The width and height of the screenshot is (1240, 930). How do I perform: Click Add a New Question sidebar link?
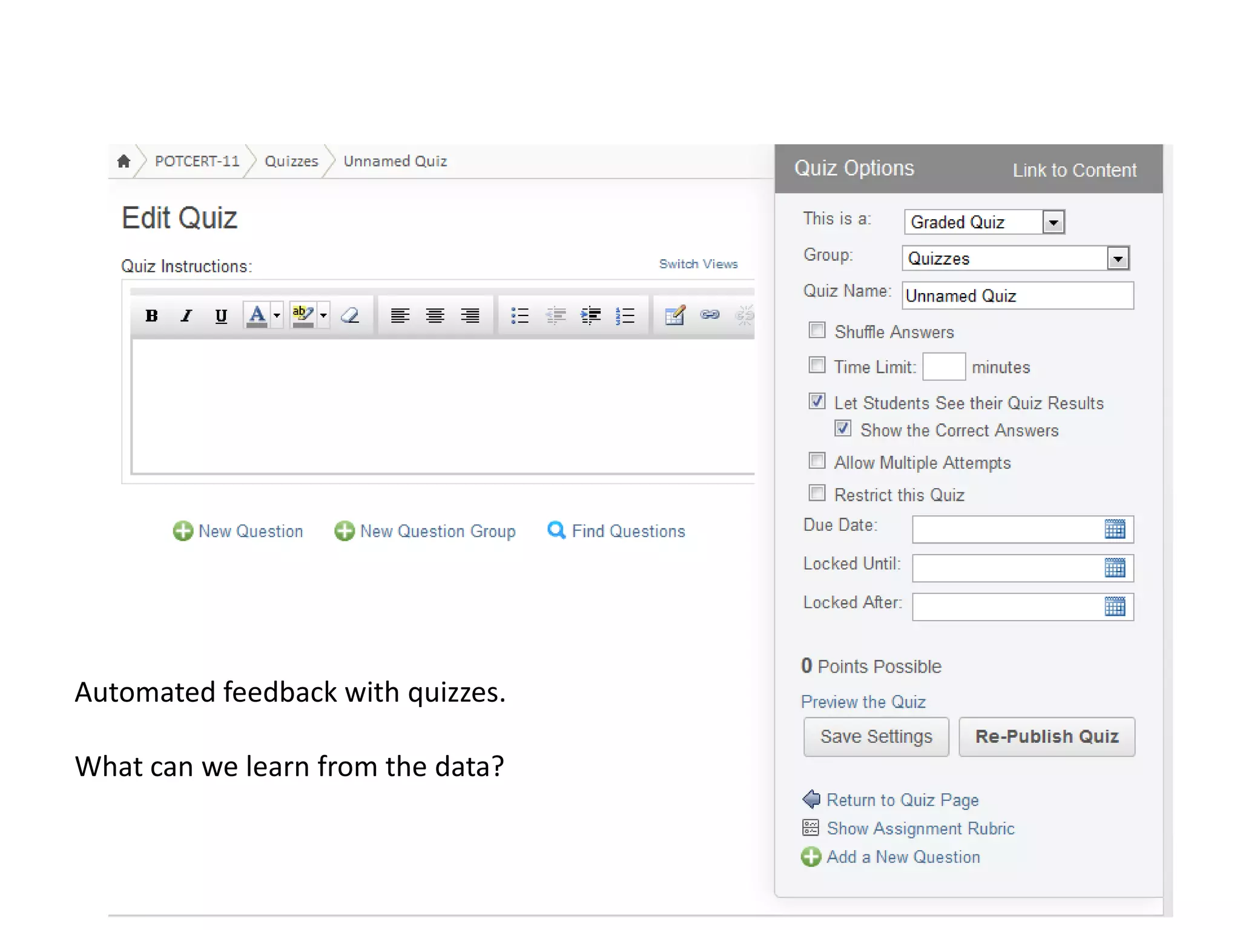click(891, 857)
